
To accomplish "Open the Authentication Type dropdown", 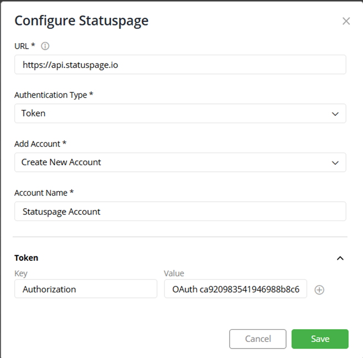I will (180, 113).
